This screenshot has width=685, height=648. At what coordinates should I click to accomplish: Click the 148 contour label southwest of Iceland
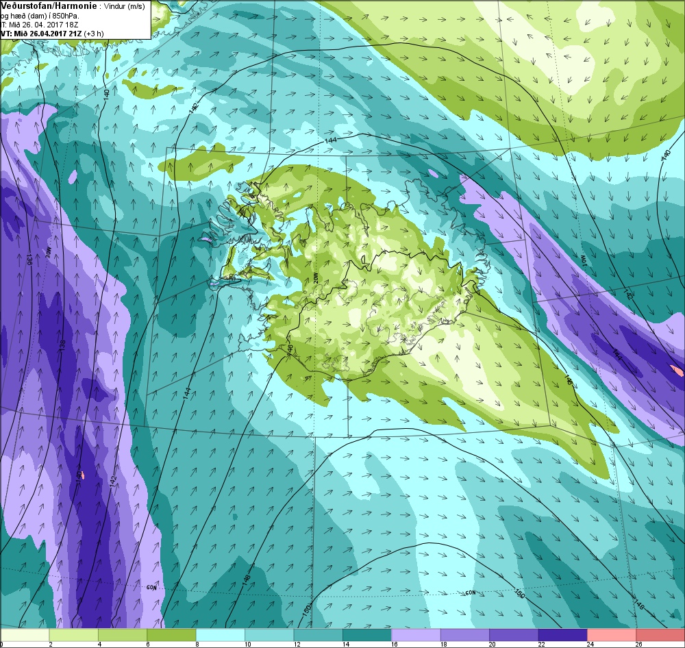pos(246,579)
